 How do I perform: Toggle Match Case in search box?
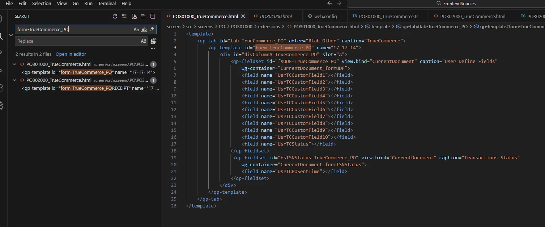click(136, 29)
